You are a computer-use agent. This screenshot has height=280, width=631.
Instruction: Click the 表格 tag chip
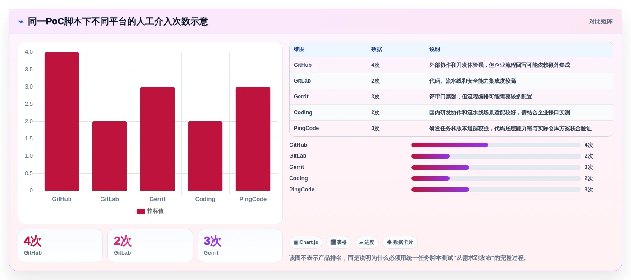point(339,243)
